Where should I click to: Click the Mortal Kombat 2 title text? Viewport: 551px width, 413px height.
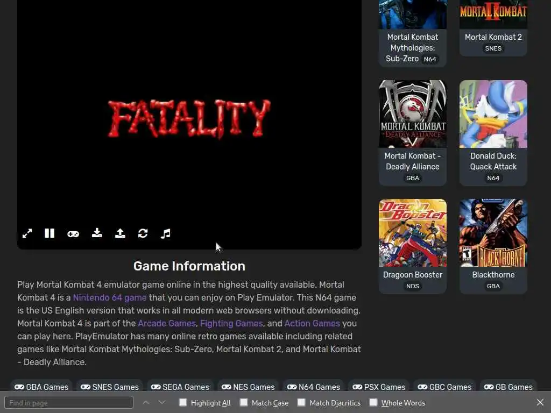click(493, 37)
